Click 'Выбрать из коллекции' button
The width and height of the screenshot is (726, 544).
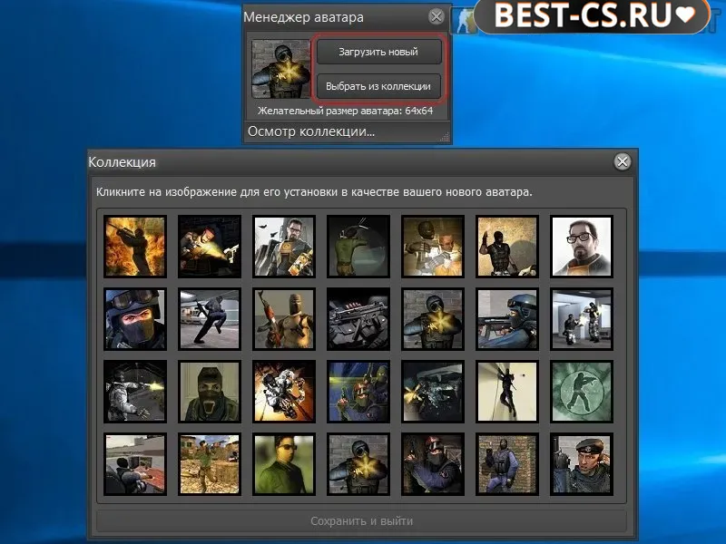click(378, 86)
